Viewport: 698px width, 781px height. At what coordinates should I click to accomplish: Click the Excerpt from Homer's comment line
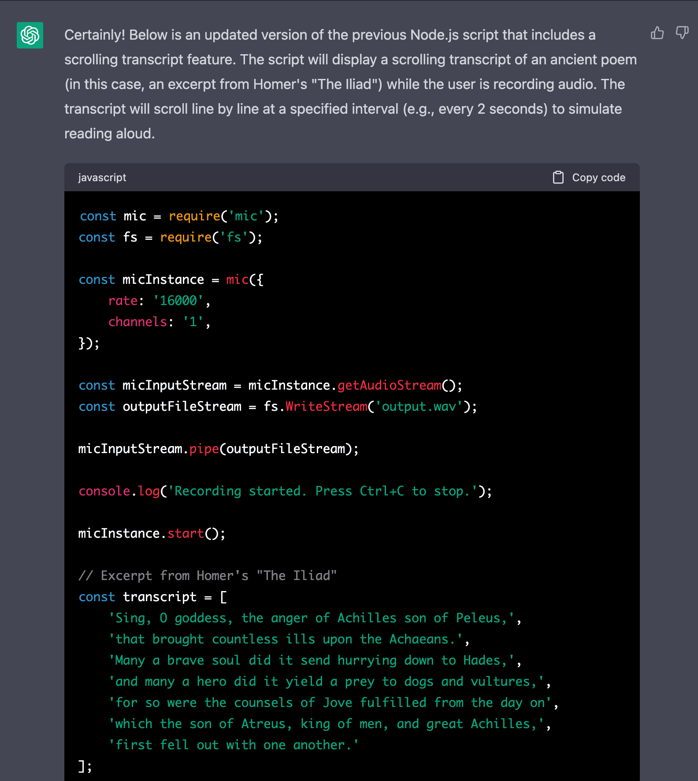[207, 576]
